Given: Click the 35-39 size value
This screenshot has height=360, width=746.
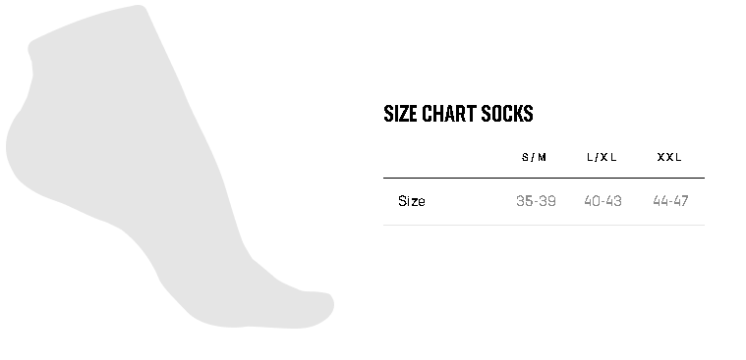Looking at the screenshot, I should [536, 201].
